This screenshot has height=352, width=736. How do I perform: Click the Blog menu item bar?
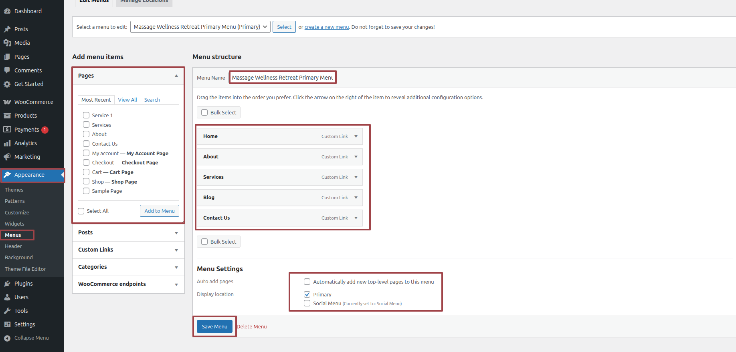click(x=280, y=198)
